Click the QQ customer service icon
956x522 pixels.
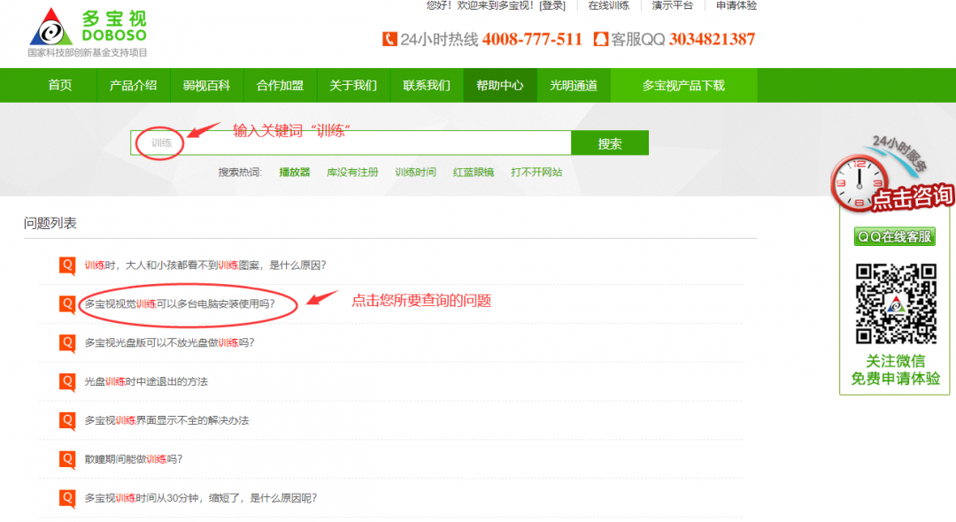pos(600,40)
